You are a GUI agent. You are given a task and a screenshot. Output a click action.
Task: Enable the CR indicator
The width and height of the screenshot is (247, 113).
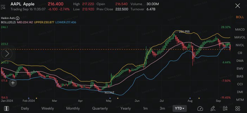pos(240,53)
